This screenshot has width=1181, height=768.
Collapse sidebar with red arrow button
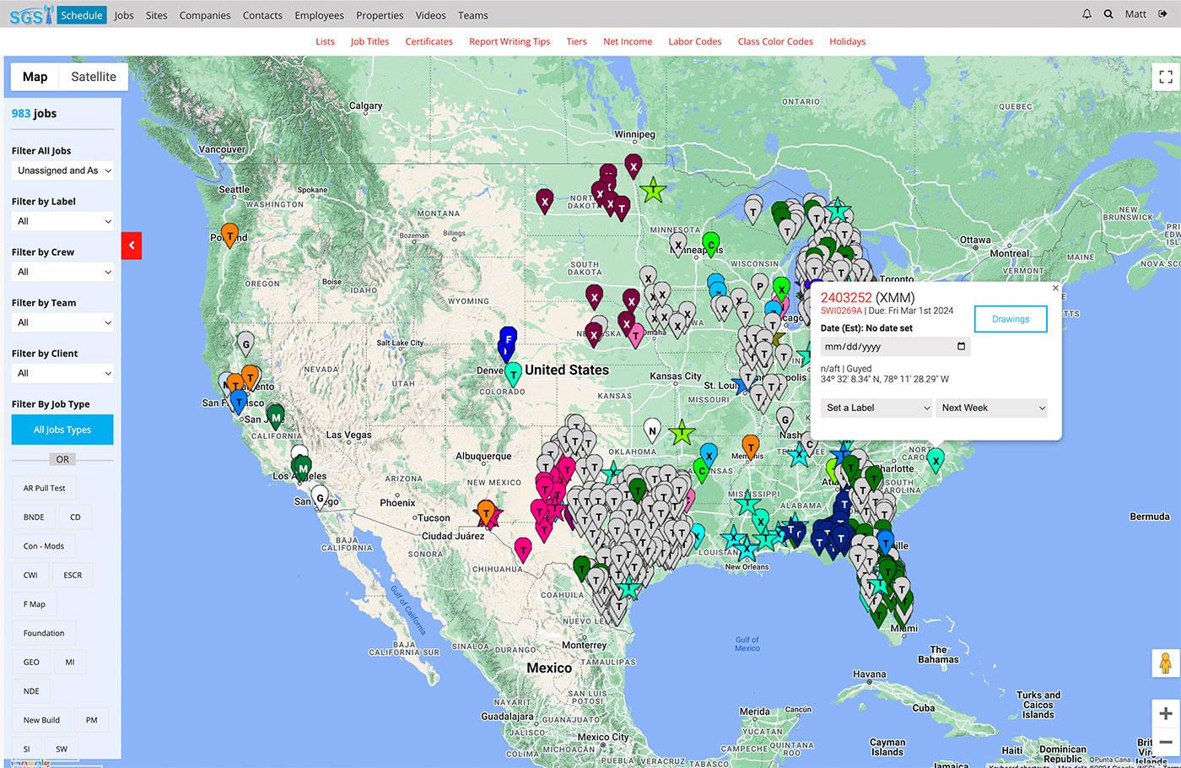132,246
